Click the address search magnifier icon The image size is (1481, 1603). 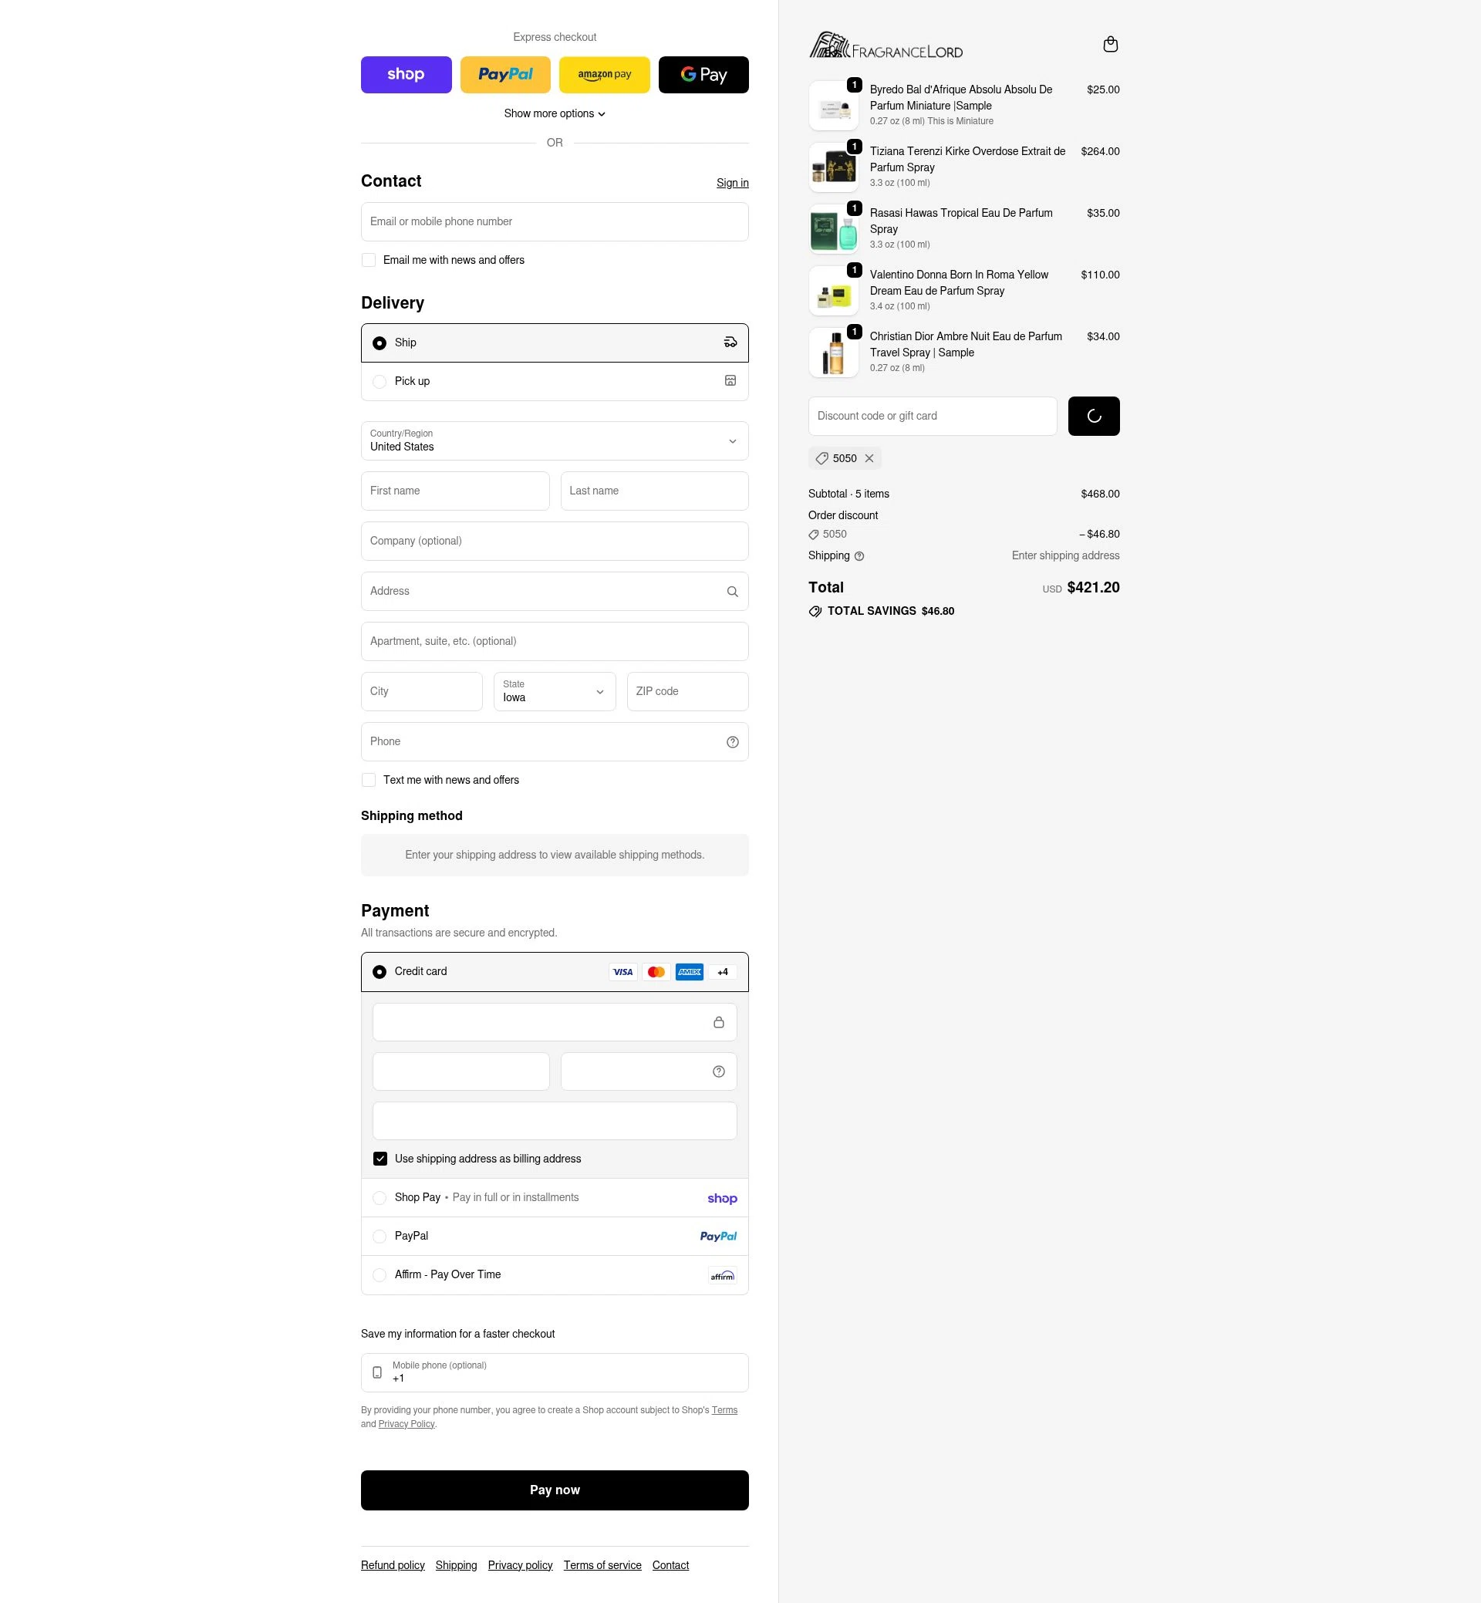click(x=732, y=592)
